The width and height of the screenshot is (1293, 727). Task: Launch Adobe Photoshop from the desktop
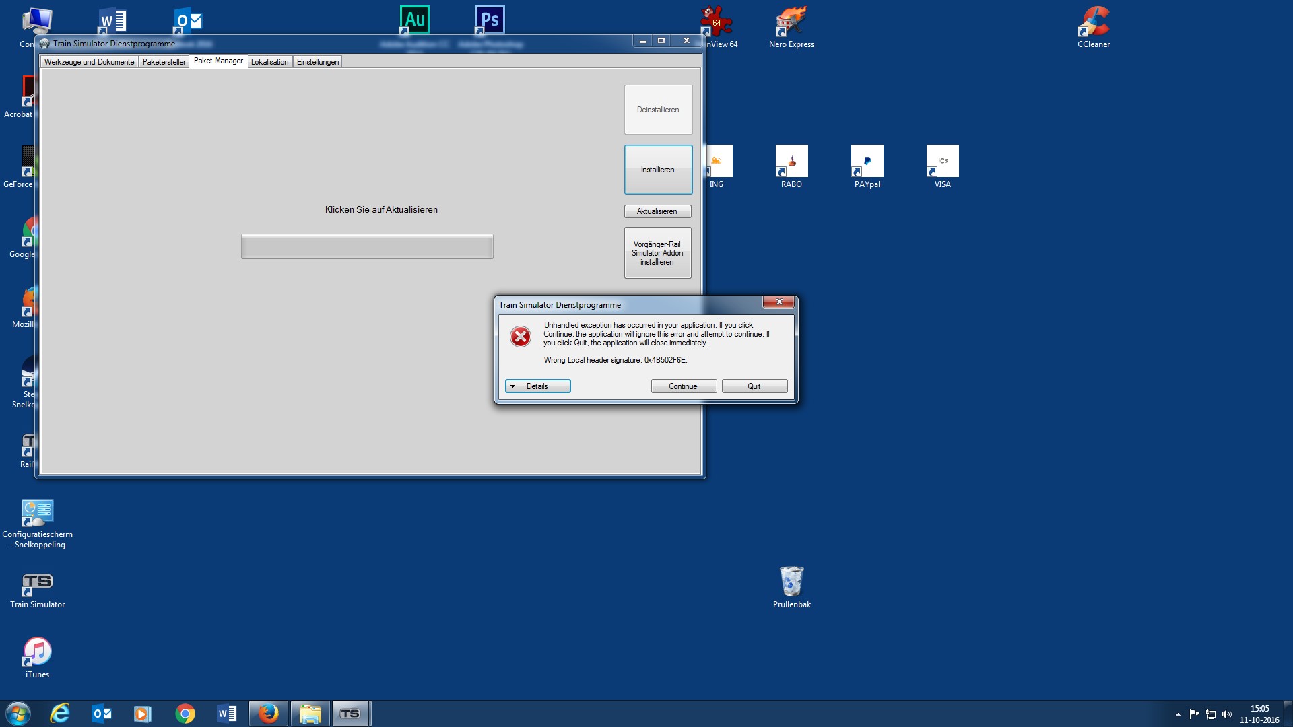coord(490,20)
